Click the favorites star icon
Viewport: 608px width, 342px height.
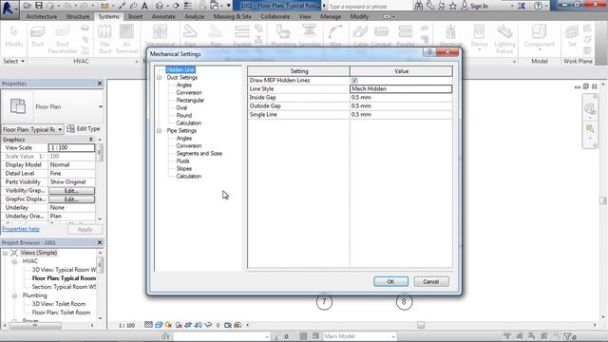click(452, 6)
